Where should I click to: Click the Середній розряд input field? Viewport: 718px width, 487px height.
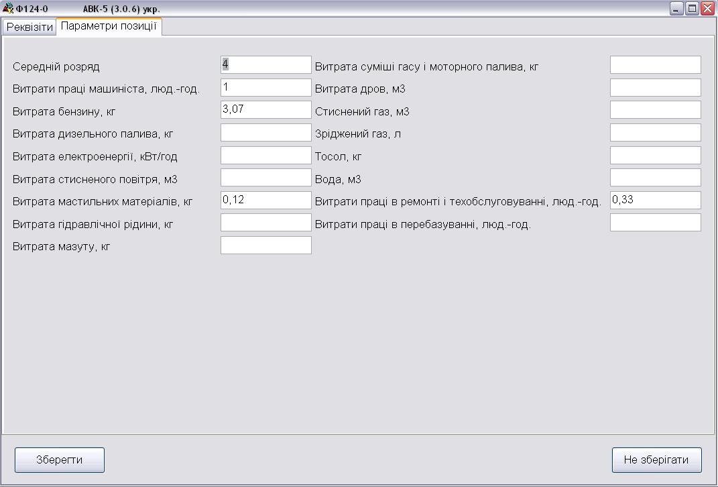tap(266, 65)
